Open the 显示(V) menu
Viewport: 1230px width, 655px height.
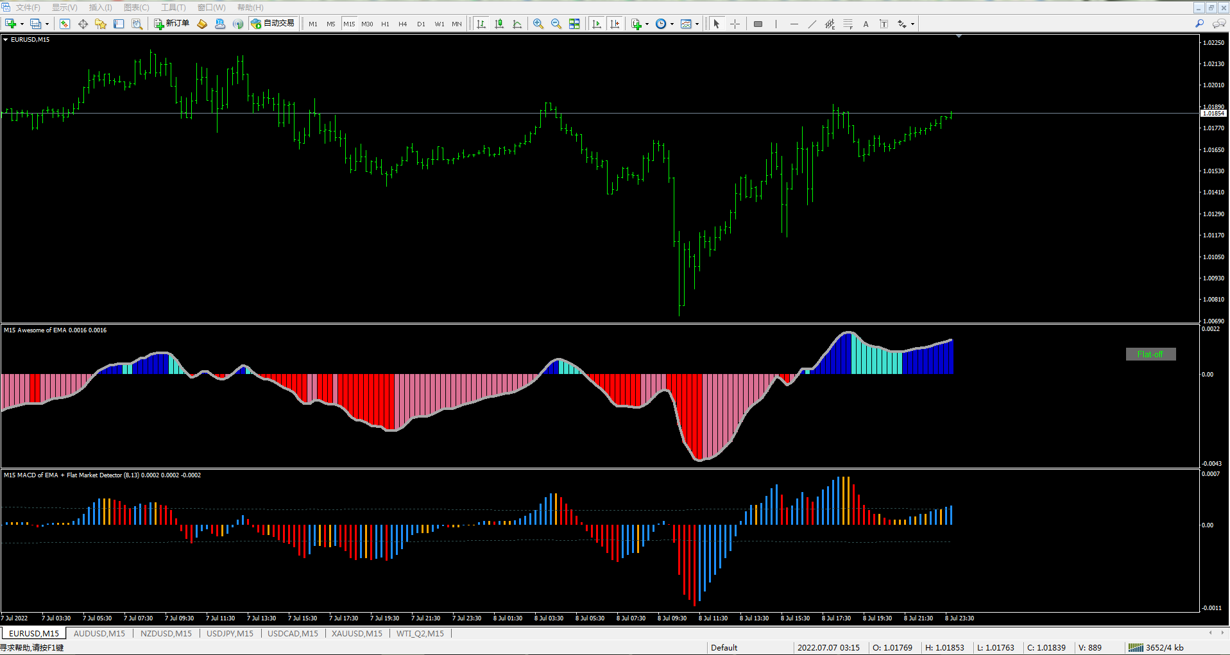(x=64, y=8)
